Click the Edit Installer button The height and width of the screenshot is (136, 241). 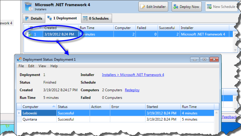153,7
